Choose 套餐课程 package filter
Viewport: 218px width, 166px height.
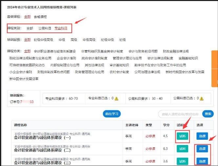40,17
